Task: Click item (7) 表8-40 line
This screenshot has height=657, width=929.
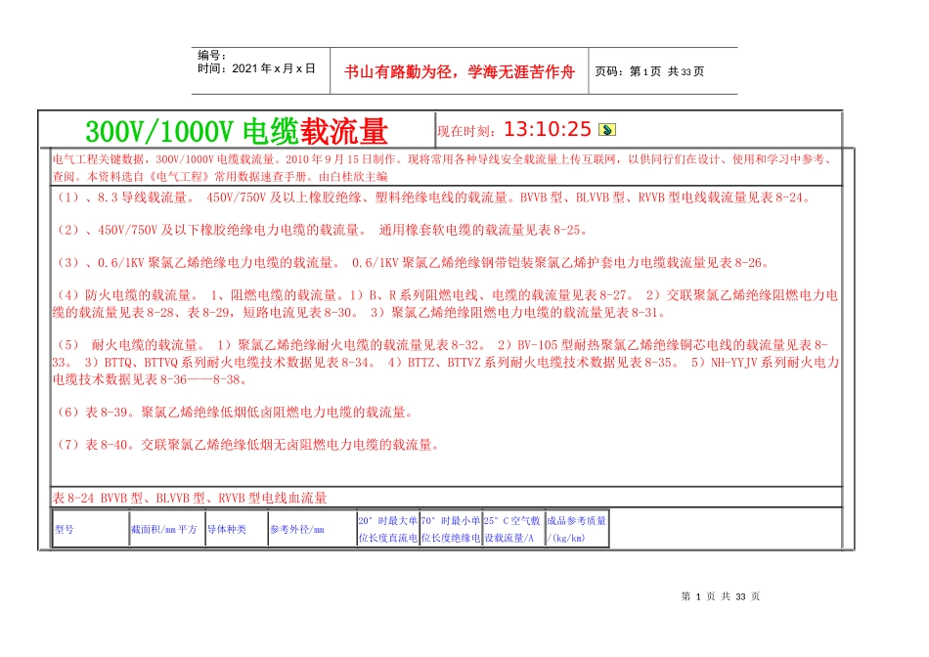Action: [247, 445]
